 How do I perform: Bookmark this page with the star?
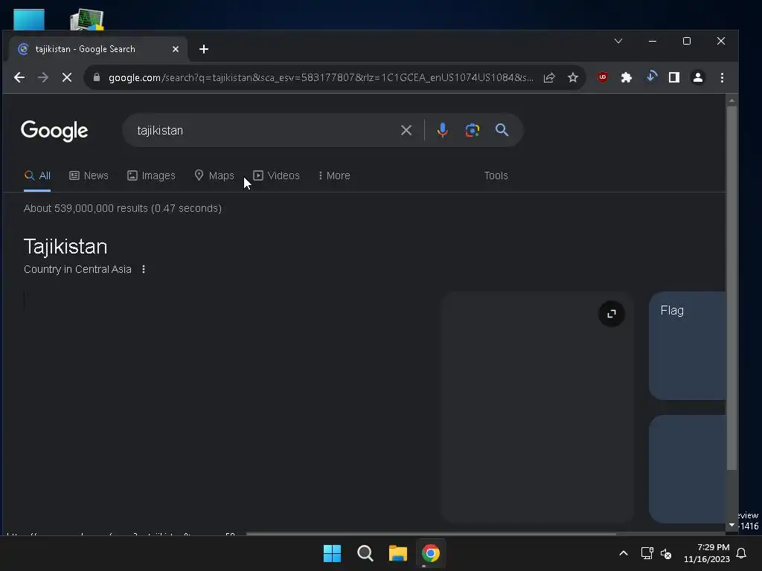[x=573, y=77]
